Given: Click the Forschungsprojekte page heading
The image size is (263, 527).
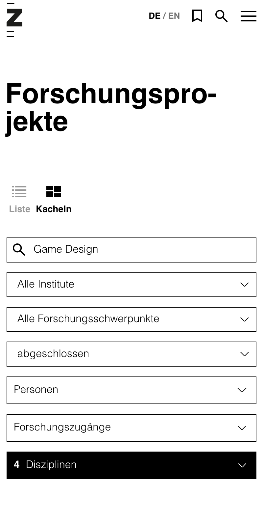Looking at the screenshot, I should (111, 108).
